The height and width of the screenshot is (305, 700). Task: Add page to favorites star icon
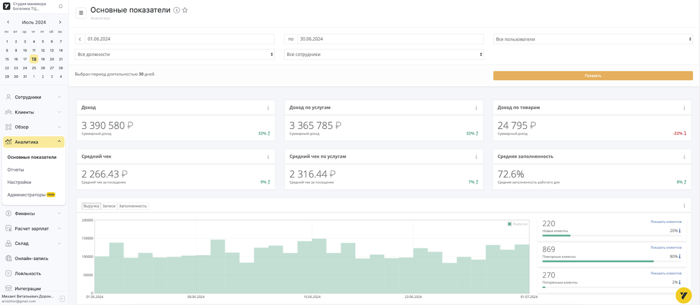[x=185, y=10]
